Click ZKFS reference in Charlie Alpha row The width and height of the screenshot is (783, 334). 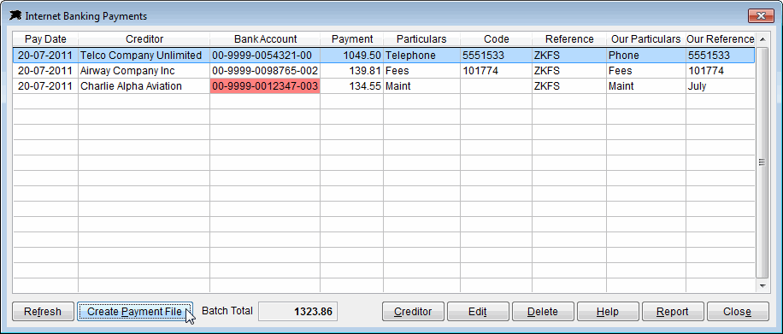click(569, 86)
